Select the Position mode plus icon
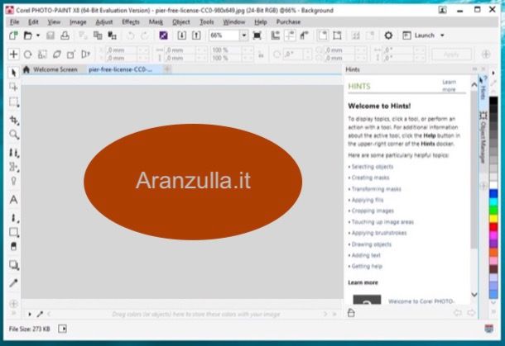The image size is (505, 346). 13,54
